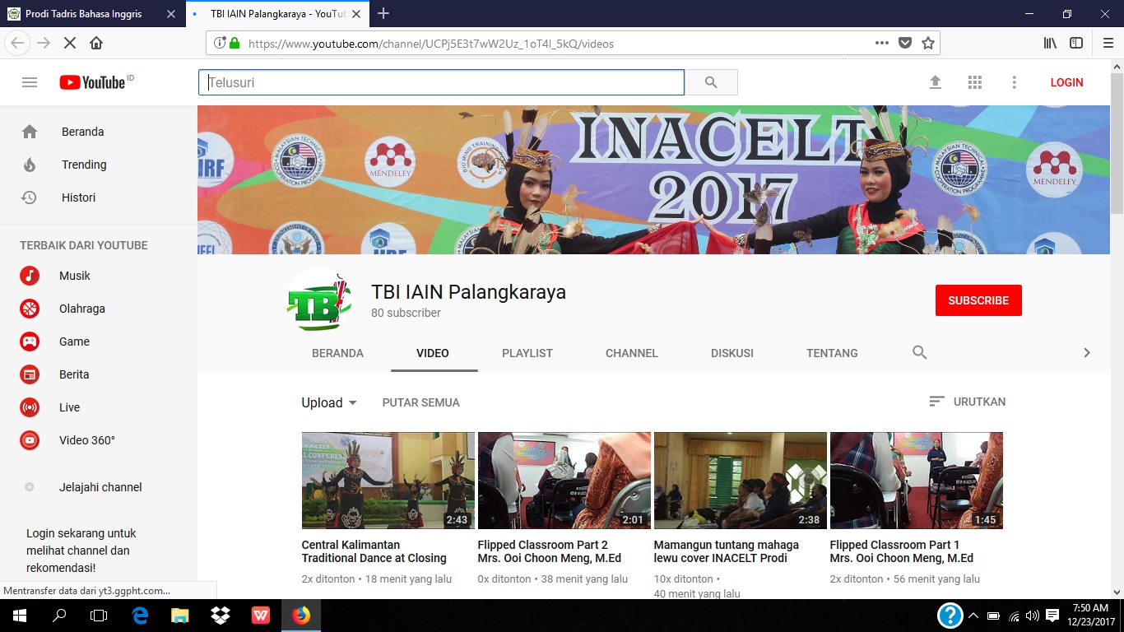Open Flipped Classroom Part 1 video title

click(x=902, y=551)
